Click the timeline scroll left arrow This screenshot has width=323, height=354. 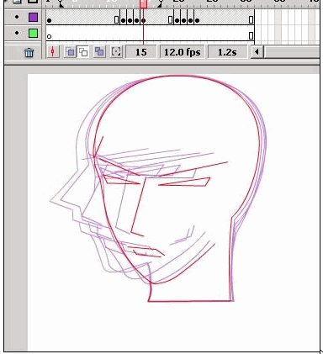tap(257, 52)
